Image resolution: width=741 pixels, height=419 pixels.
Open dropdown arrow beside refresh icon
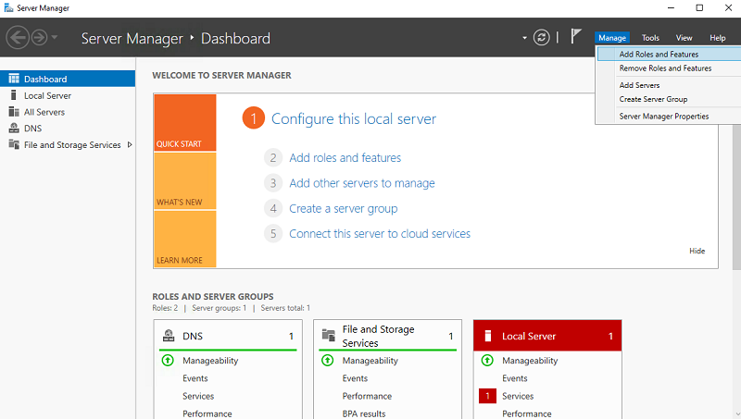(524, 38)
